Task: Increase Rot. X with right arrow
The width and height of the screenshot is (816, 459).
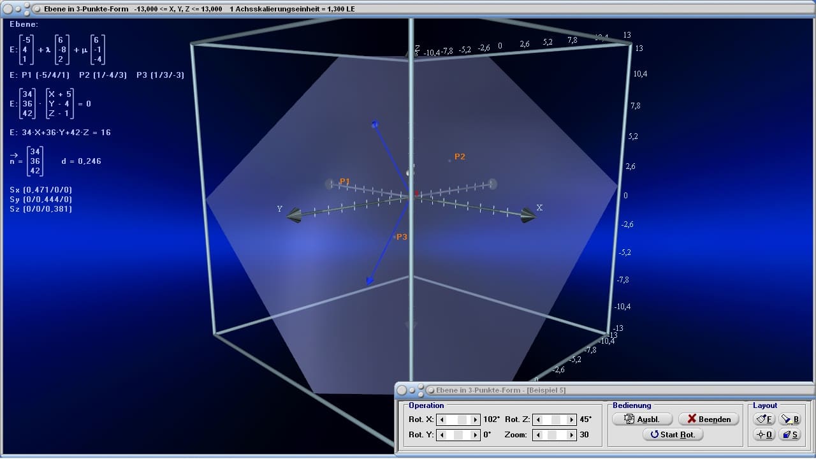Action: coord(475,419)
